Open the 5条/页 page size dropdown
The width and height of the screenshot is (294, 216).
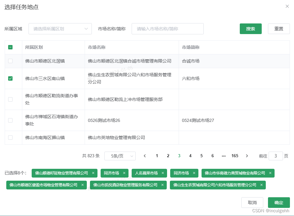[x=120, y=156]
